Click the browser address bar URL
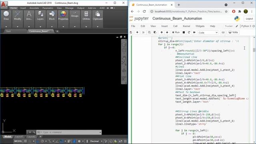Screen dimensions: 256x144 pos(188,12)
